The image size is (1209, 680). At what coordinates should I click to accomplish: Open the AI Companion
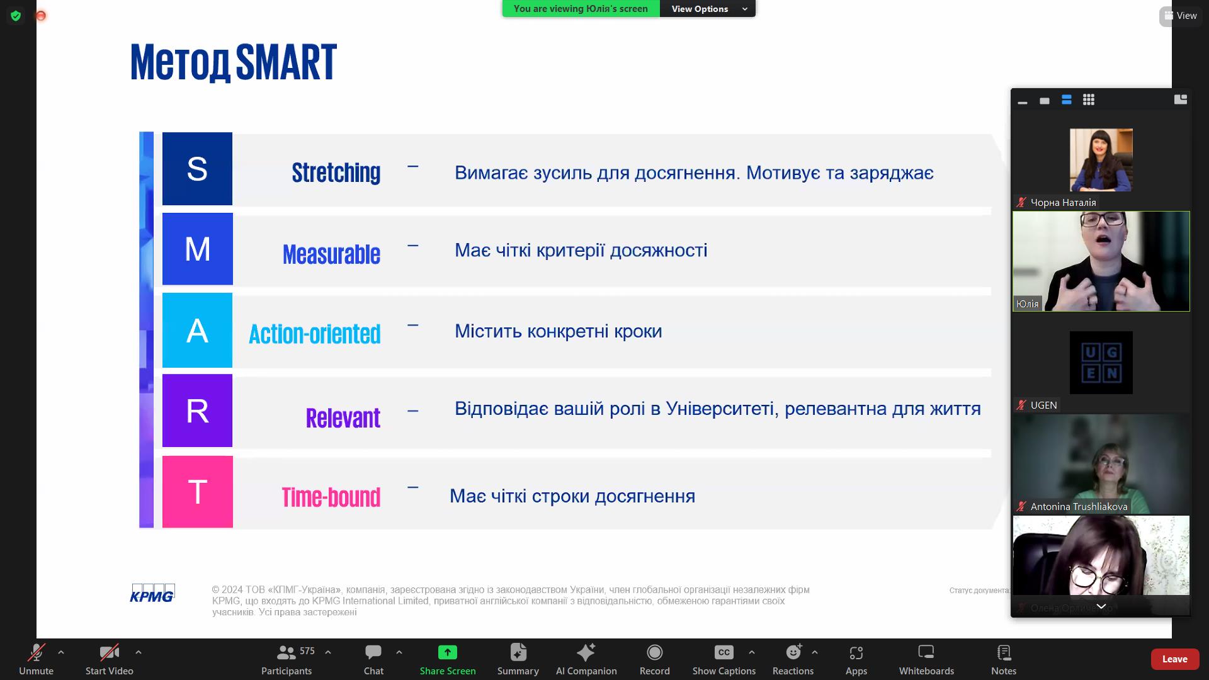(586, 659)
